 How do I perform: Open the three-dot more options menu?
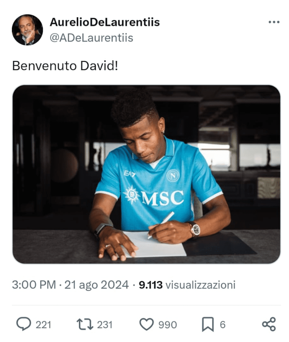[274, 22]
